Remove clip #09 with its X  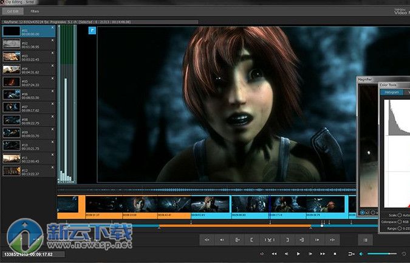[53, 129]
